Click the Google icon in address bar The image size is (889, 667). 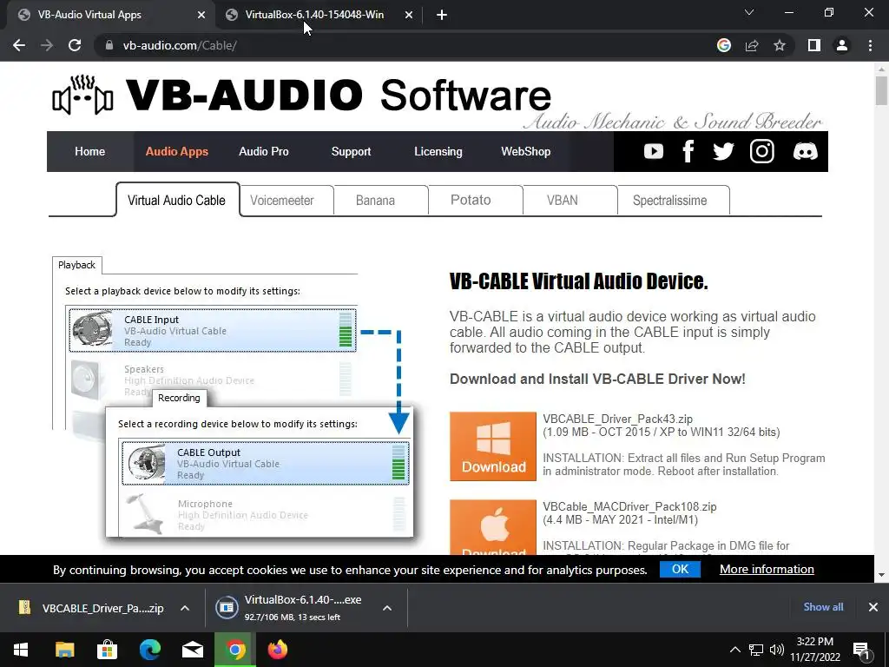723,45
